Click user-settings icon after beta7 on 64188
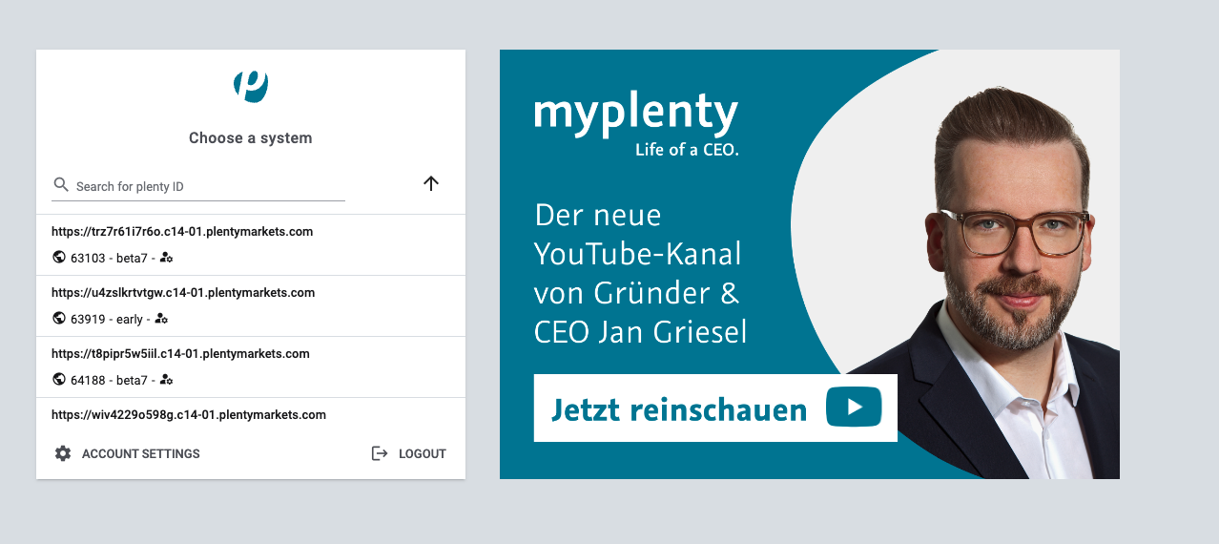The image size is (1219, 544). pyautogui.click(x=166, y=380)
